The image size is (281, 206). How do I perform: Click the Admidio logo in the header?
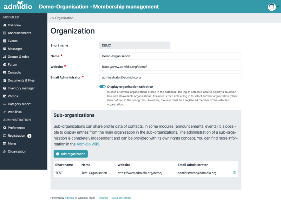[18, 6]
